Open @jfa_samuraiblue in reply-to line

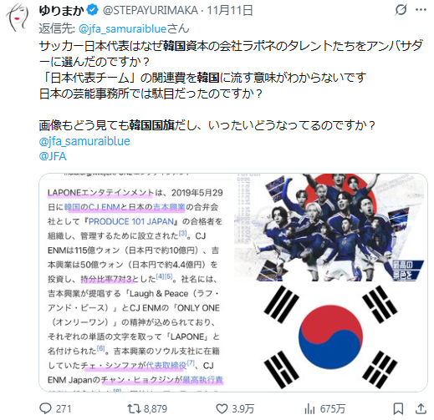click(x=122, y=28)
